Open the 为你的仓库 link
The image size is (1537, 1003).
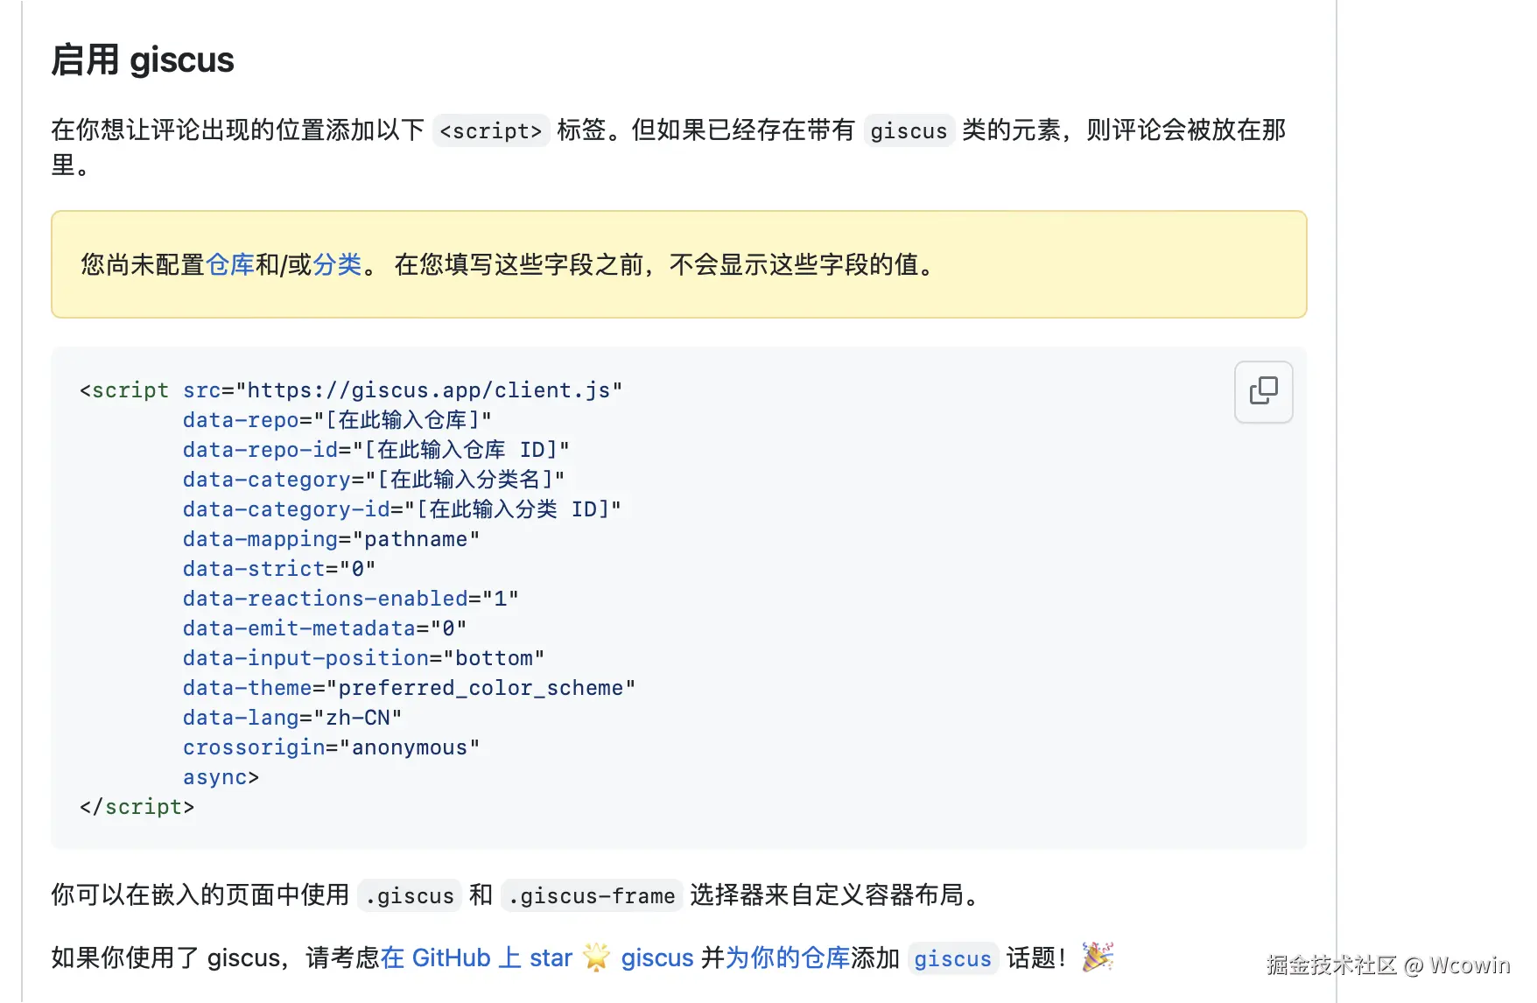(x=788, y=957)
